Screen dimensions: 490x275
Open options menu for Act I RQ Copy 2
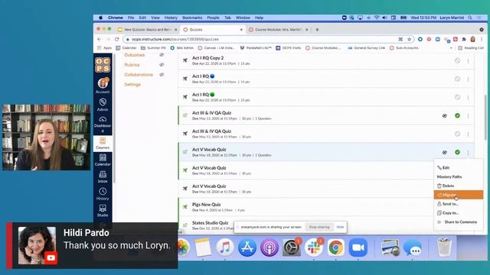tap(468, 61)
